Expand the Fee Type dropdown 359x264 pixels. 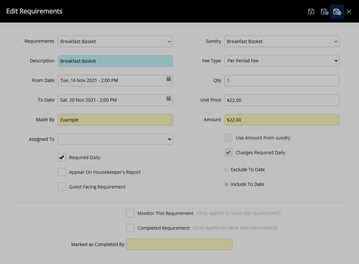282,61
